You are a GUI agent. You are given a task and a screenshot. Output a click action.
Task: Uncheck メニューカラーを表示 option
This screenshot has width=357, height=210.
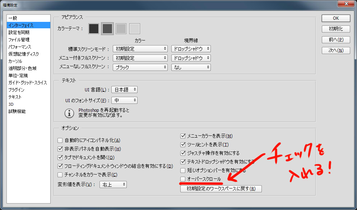[183, 136]
